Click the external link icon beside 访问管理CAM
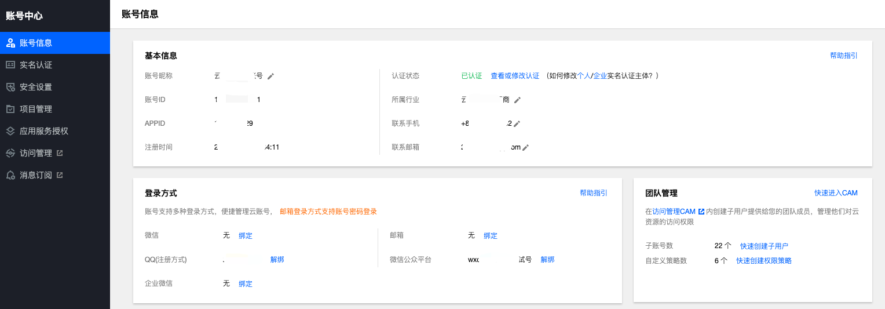Screen dimensions: 885x309 pyautogui.click(x=701, y=212)
